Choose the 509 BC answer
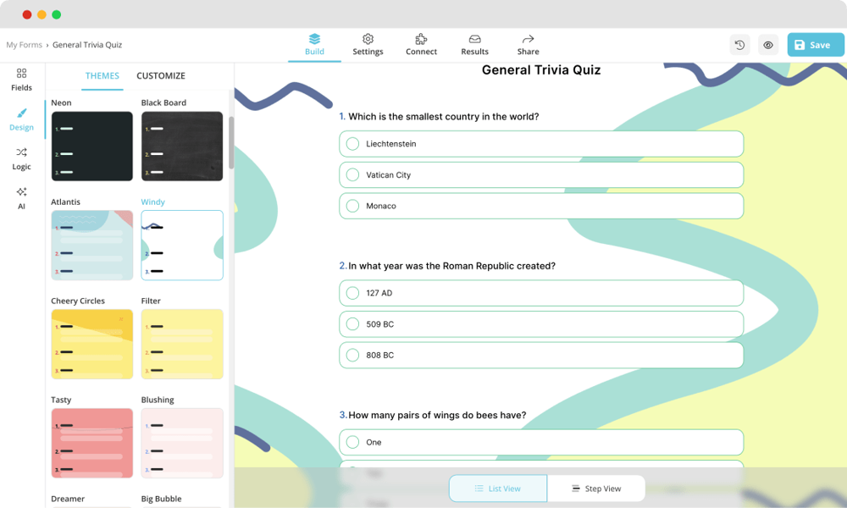847x508 pixels. click(352, 324)
